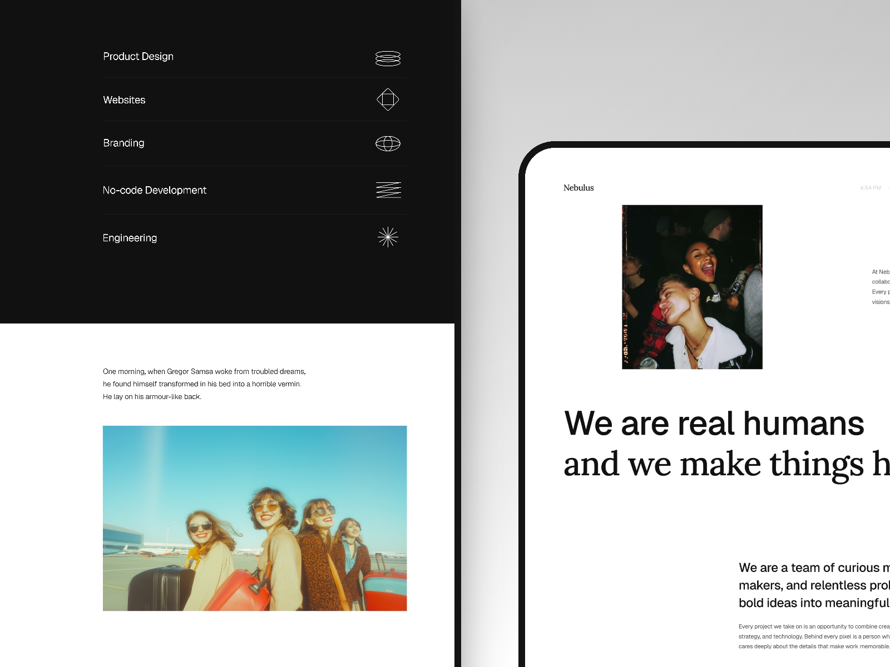The width and height of the screenshot is (890, 667).
Task: Open the No-code Development service label
Action: tap(154, 190)
